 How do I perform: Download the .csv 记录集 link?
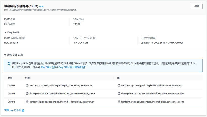[13, 110]
